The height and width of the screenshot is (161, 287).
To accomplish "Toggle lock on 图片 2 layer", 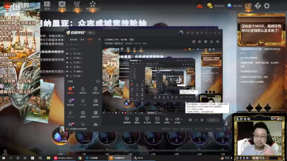I will point(71,58).
